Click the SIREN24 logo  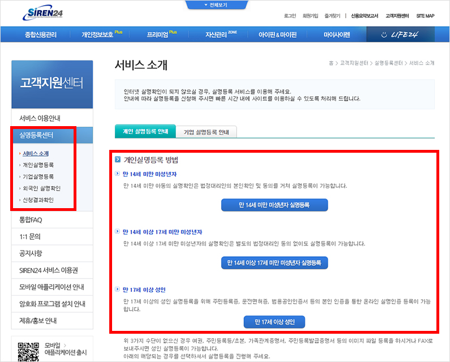43,13
